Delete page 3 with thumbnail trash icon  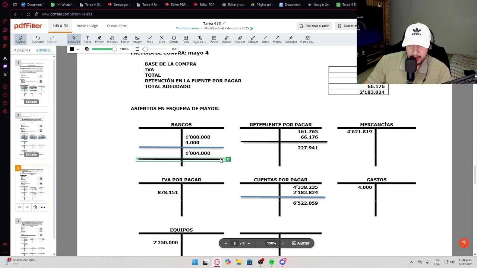[35, 207]
